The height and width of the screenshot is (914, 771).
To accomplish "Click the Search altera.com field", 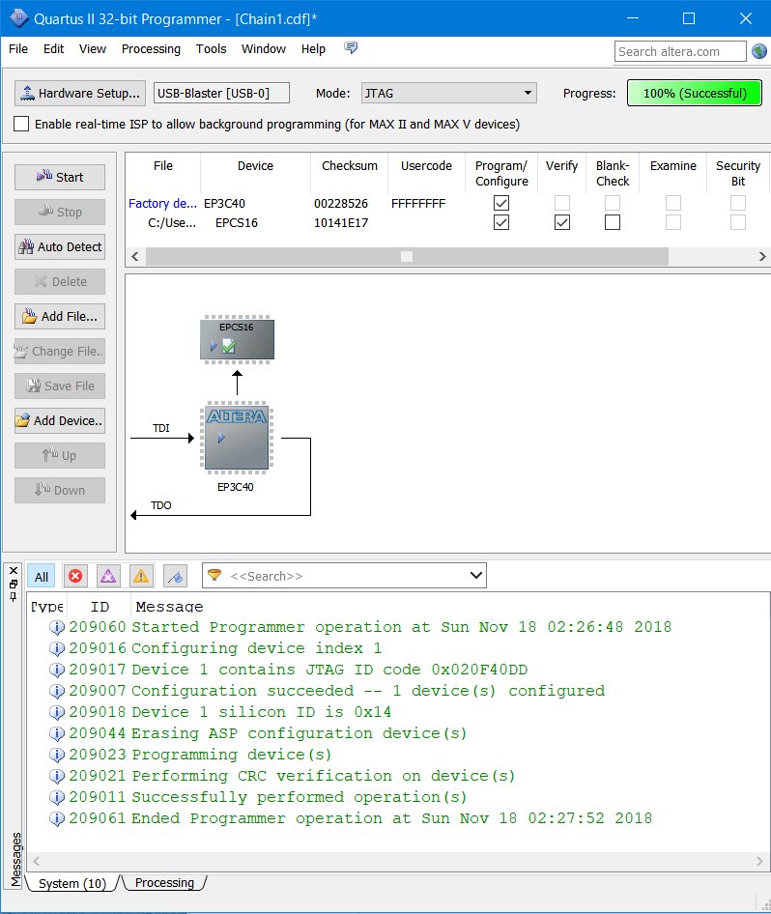I will [x=680, y=51].
